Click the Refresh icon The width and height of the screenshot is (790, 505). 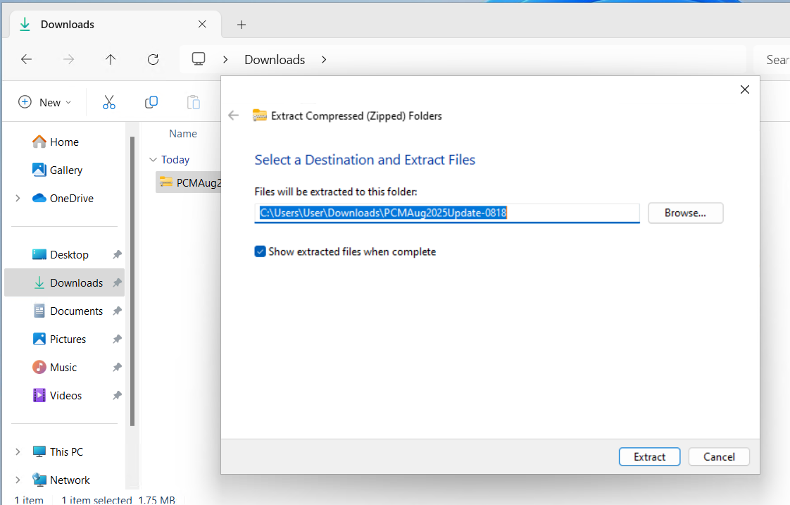point(153,60)
